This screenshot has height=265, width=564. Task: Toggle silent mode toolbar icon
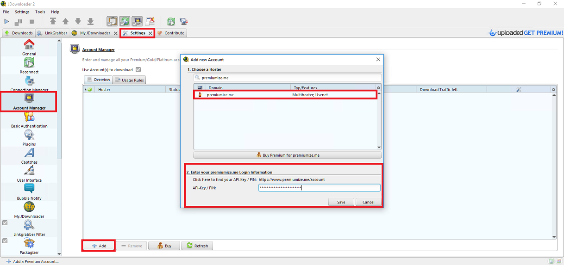(150, 21)
